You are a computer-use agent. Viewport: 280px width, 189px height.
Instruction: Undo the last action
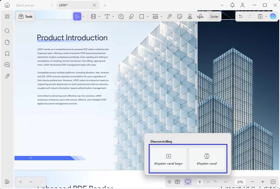point(240,16)
